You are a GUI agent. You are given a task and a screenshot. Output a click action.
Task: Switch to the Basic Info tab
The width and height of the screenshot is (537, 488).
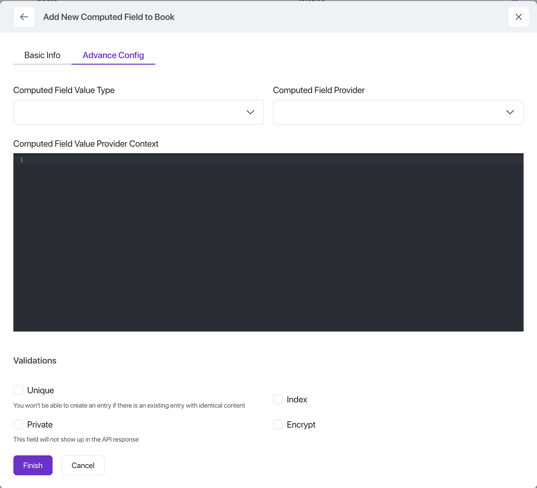pyautogui.click(x=42, y=55)
